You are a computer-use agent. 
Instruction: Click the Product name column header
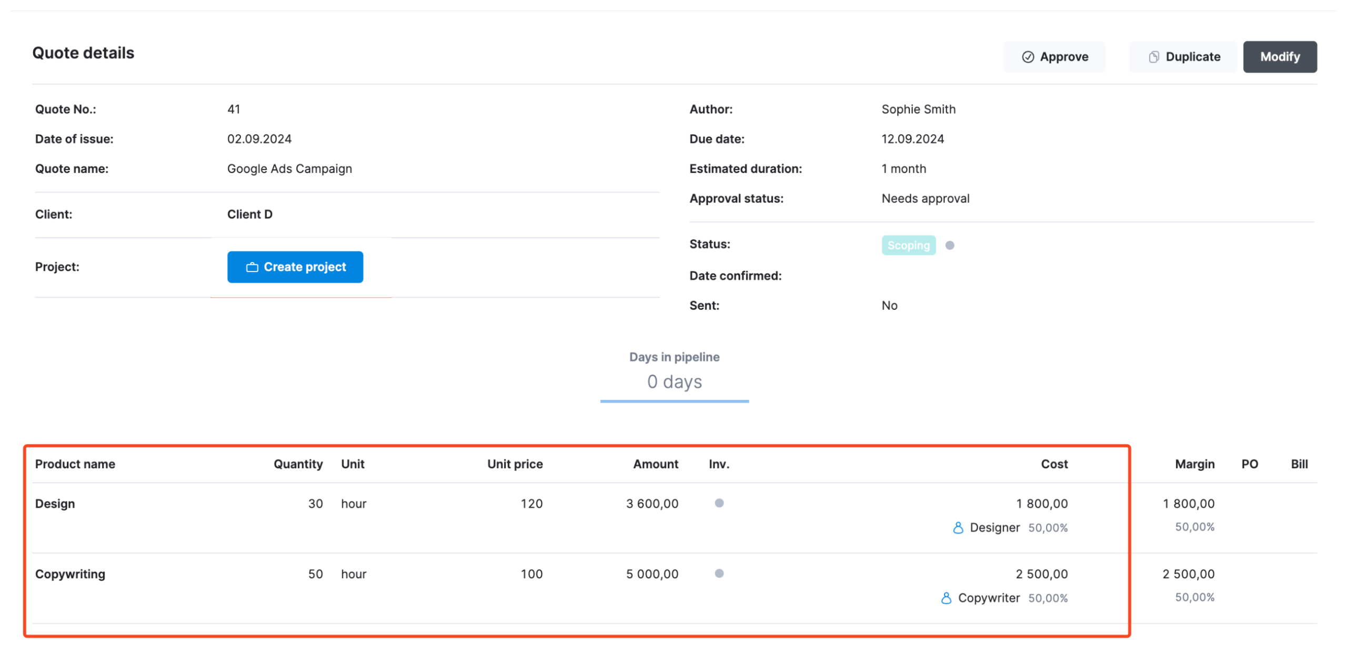pyautogui.click(x=75, y=464)
